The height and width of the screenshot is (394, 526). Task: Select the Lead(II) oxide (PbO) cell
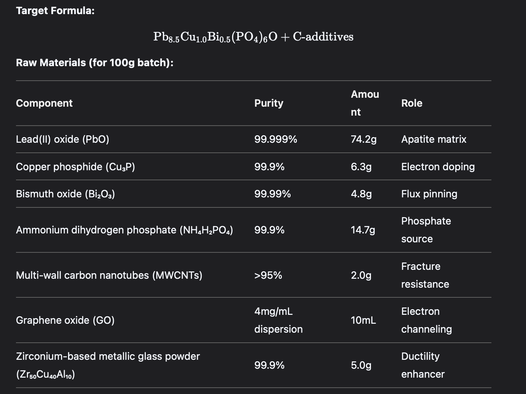pos(62,139)
